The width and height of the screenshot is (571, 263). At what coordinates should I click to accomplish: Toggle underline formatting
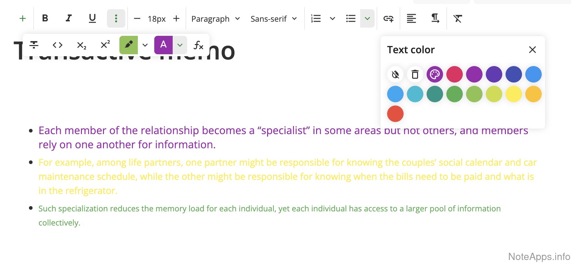(x=92, y=18)
